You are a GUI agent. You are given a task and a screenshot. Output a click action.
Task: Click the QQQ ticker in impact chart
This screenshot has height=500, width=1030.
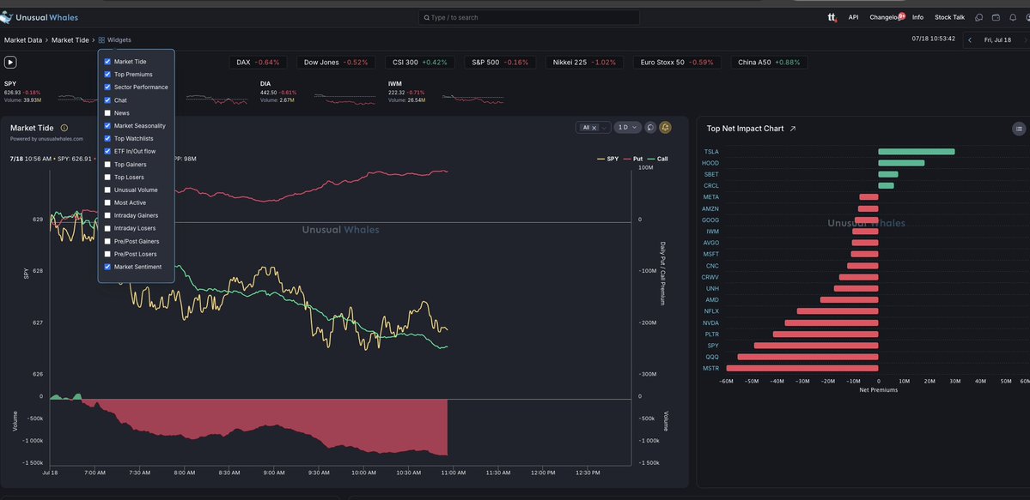712,357
